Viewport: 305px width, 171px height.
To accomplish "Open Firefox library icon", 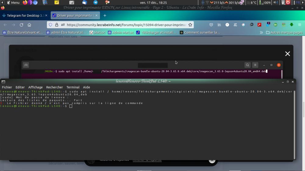I will pos(219,25).
